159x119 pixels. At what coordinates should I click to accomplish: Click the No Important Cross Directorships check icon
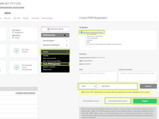tap(17, 67)
